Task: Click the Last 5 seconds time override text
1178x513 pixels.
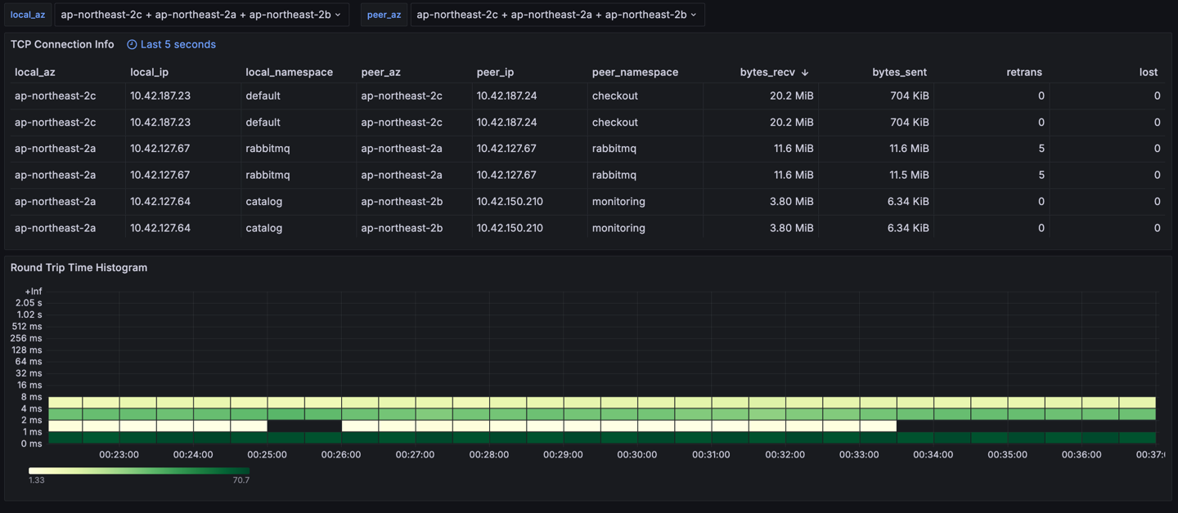Action: [178, 44]
